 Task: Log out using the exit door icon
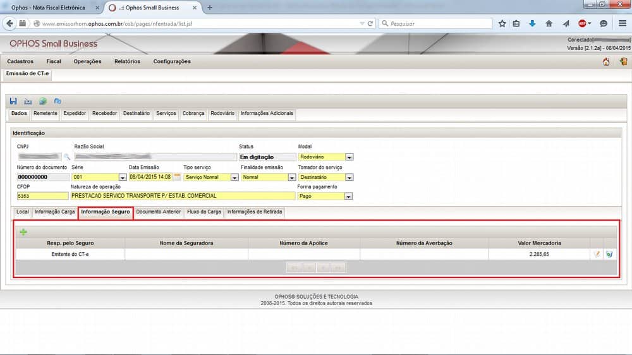624,62
